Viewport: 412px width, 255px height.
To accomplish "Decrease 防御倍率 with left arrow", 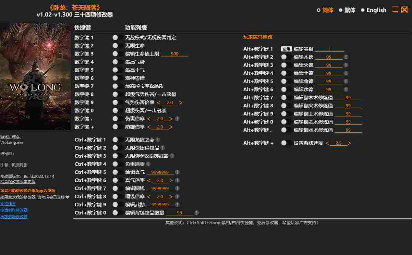I will point(149,127).
